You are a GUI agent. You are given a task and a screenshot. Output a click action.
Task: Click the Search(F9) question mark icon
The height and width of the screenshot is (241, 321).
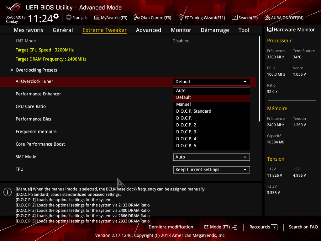234,18
